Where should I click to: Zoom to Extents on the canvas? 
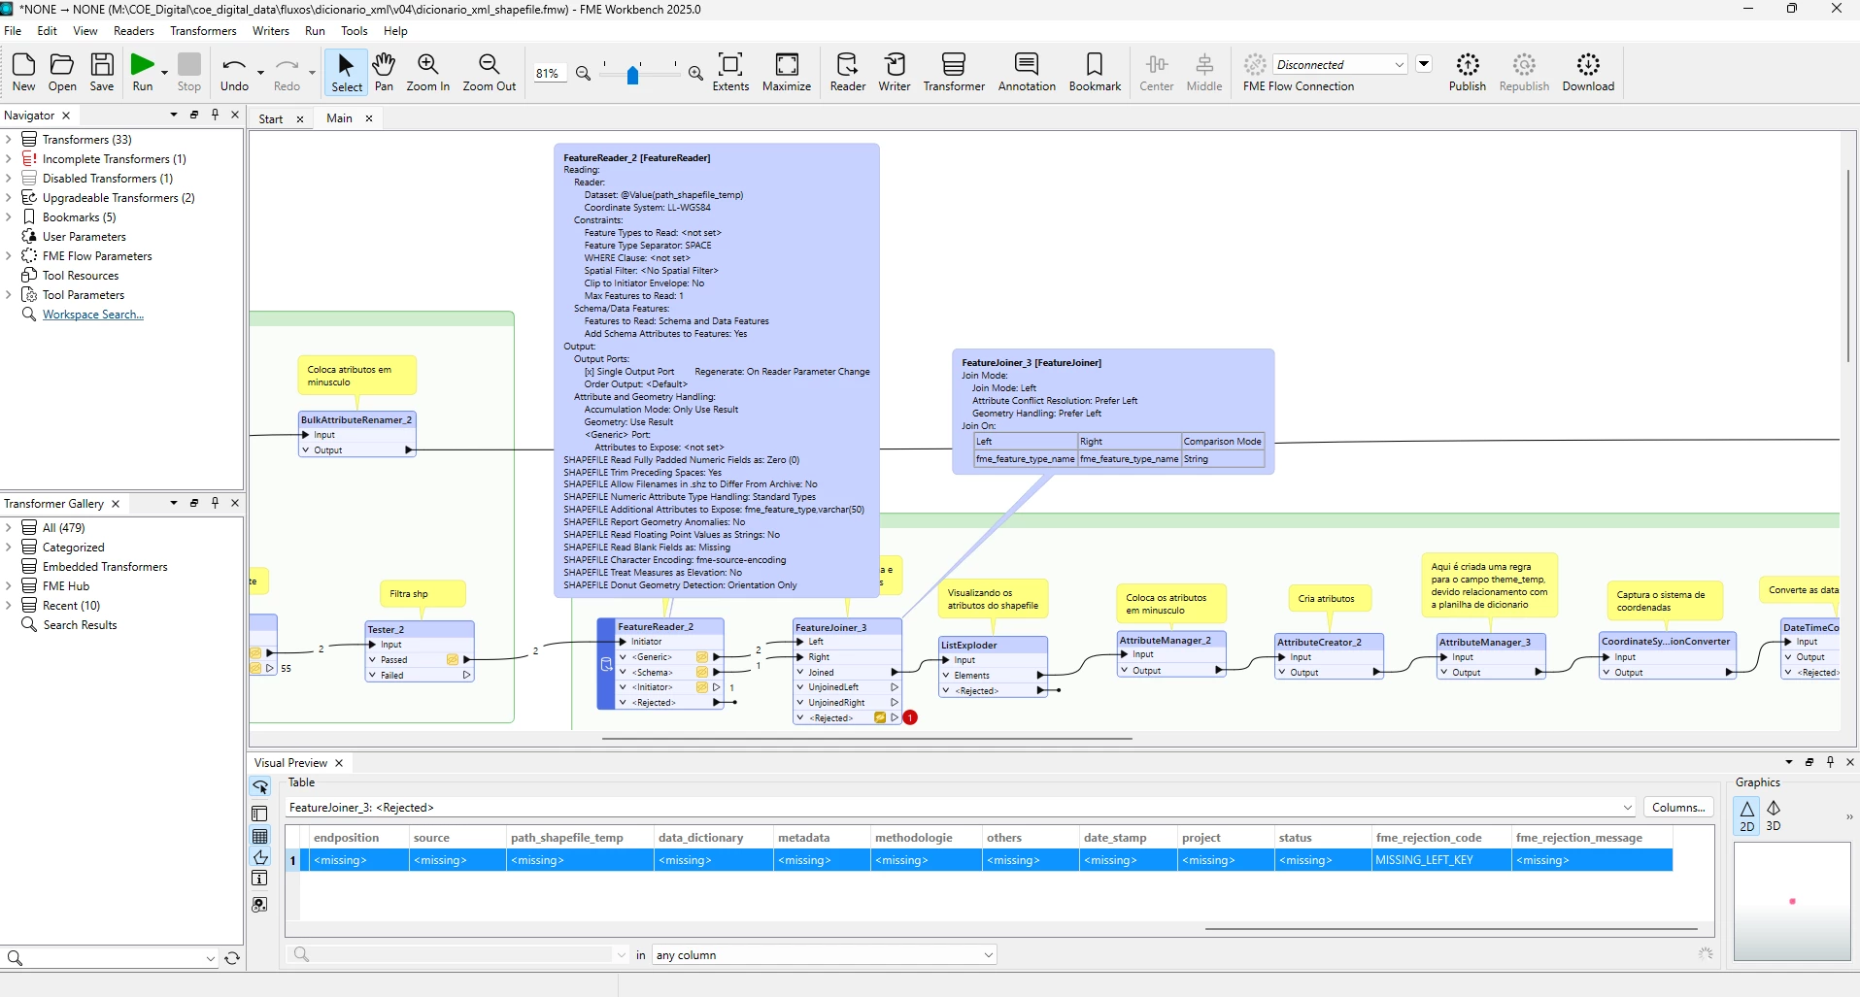click(730, 72)
